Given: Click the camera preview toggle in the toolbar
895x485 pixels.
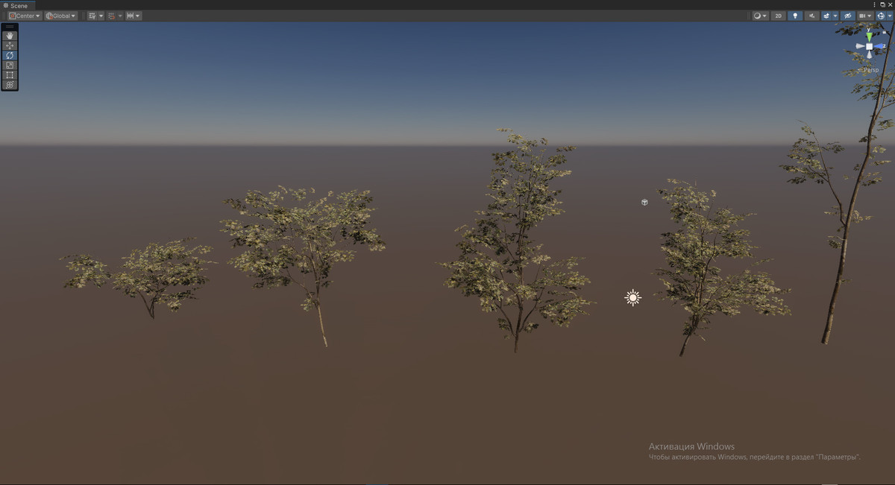Looking at the screenshot, I should [861, 15].
